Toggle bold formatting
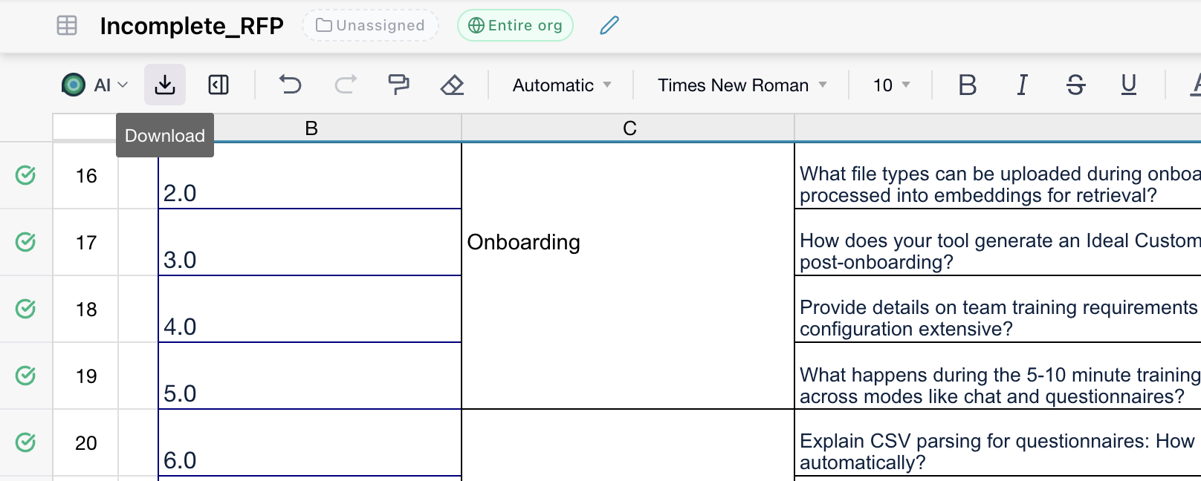The image size is (1201, 481). tap(968, 85)
